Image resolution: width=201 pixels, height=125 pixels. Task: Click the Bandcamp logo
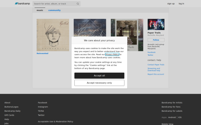tap(22, 4)
